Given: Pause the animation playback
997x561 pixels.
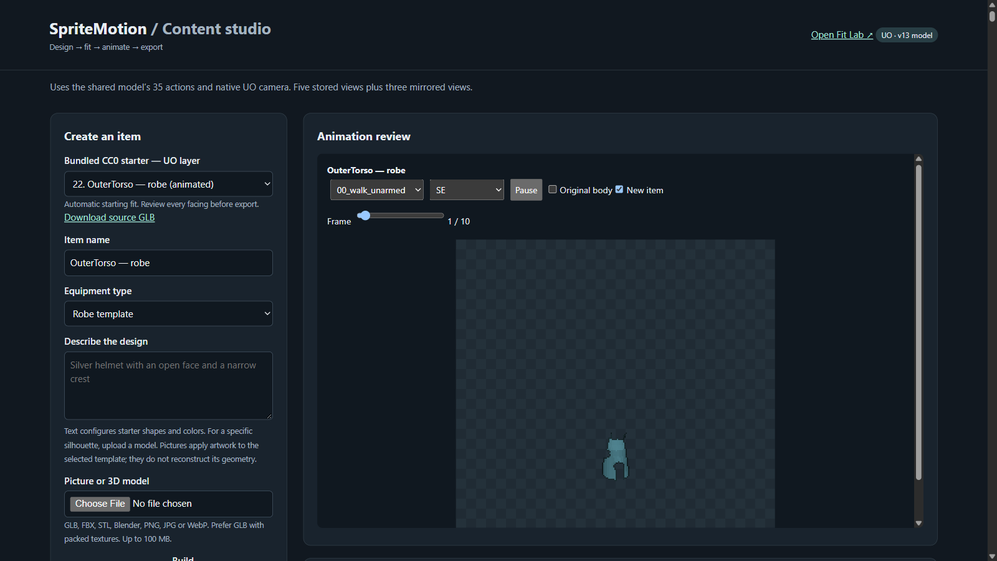Looking at the screenshot, I should tap(526, 190).
